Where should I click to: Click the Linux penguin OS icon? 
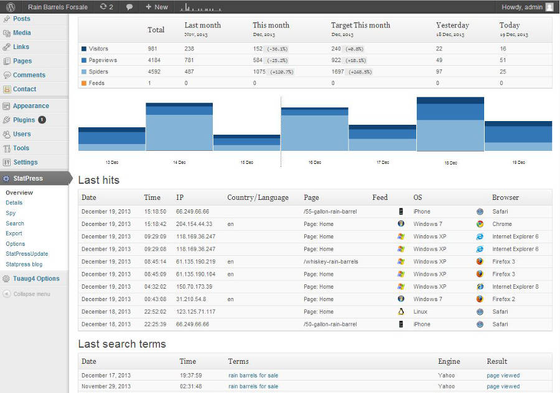(x=401, y=312)
